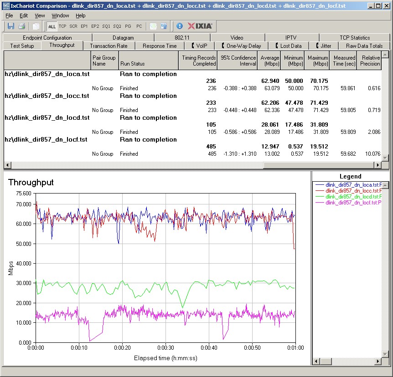Select the EP2 filter button
This screenshot has height=377, width=393.
point(95,26)
